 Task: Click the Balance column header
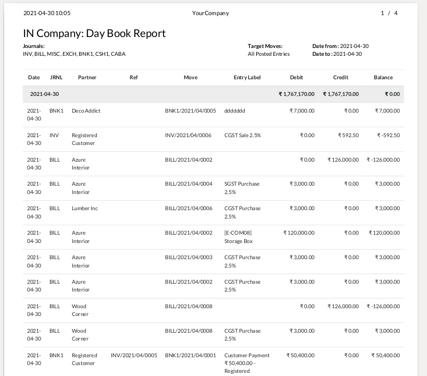[383, 77]
